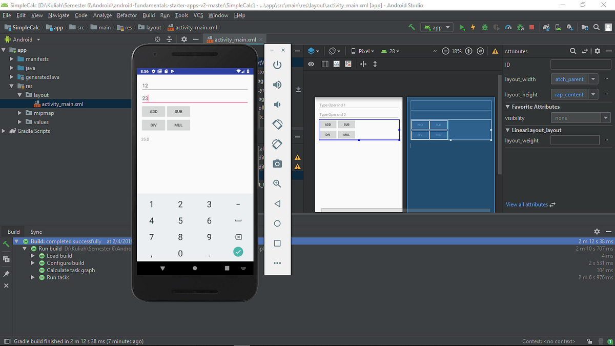Tap the ADD button in the emulator app

click(x=153, y=111)
